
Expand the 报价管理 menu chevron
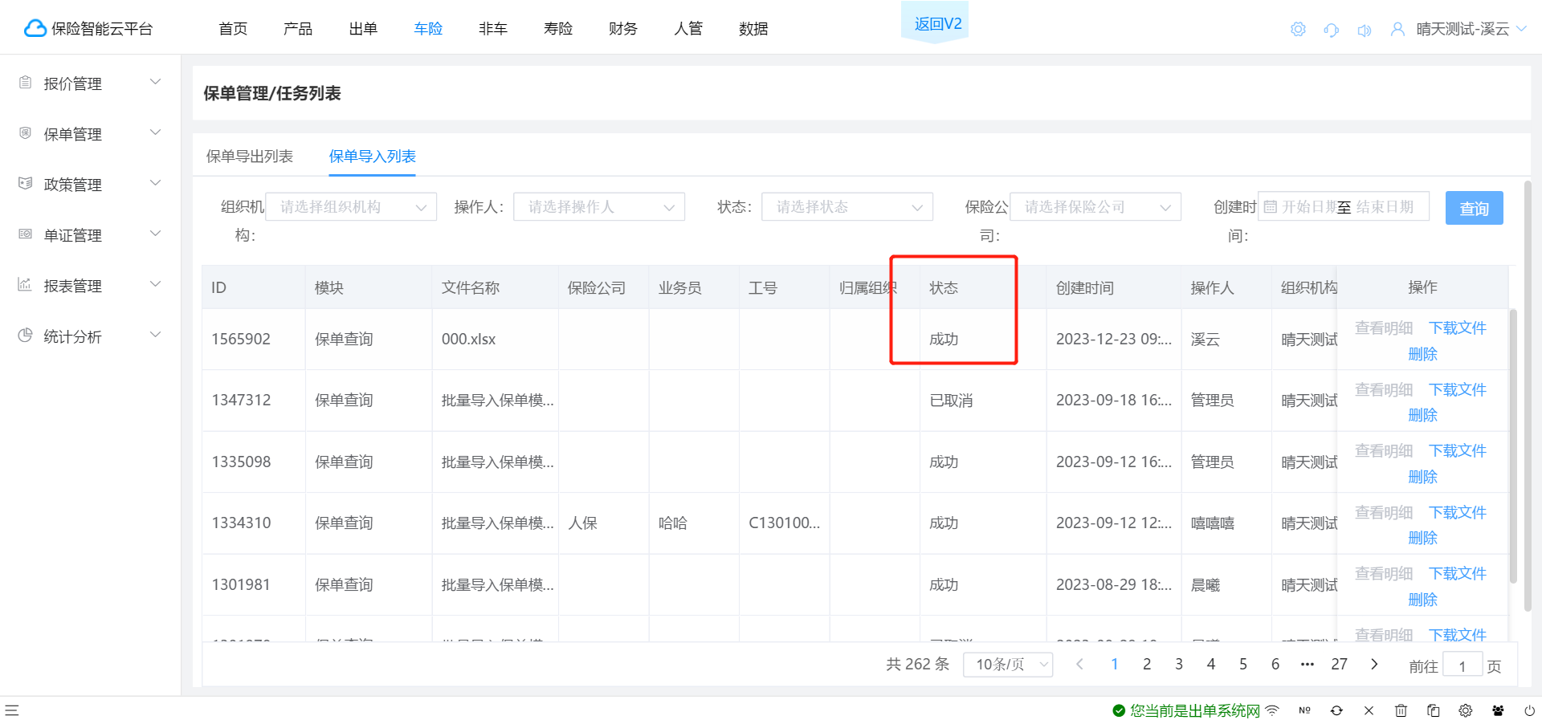[x=156, y=82]
